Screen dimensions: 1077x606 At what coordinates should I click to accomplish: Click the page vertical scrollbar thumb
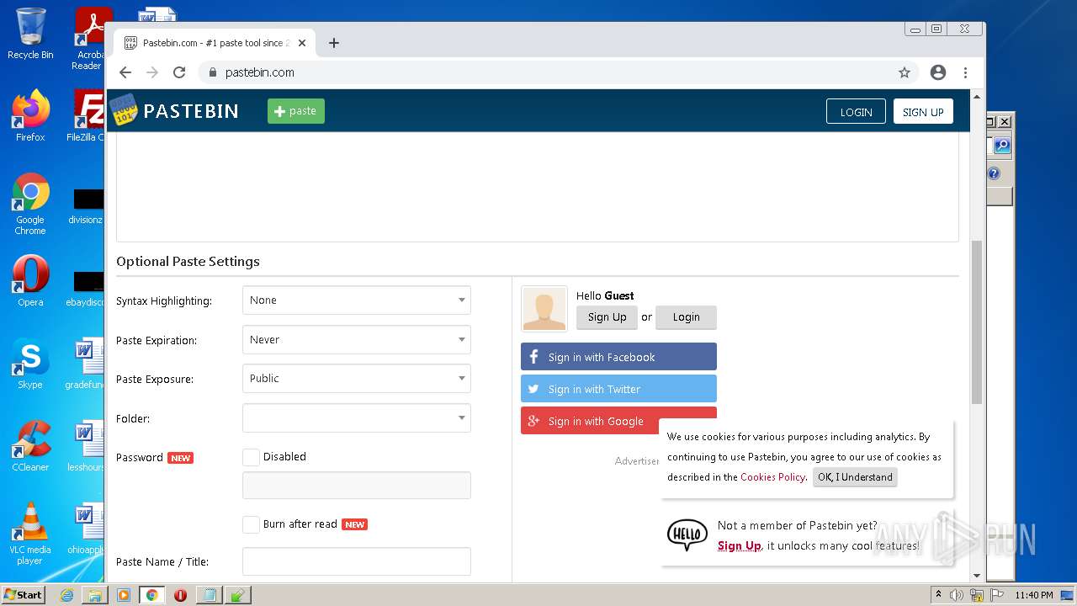point(977,322)
